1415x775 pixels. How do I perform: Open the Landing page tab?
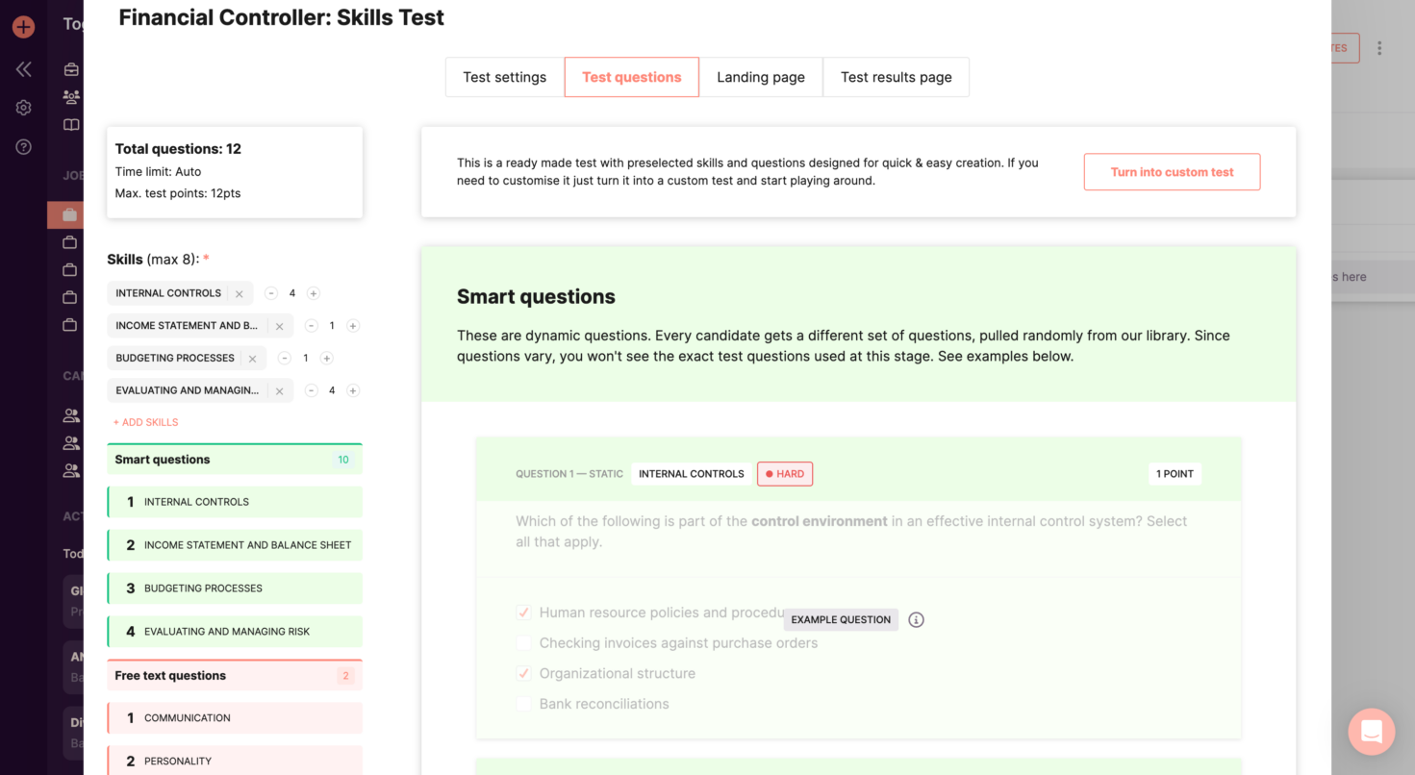coord(760,77)
